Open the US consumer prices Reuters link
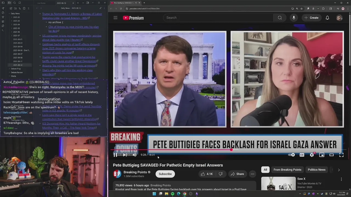This screenshot has width=351, height=197. (x=72, y=38)
